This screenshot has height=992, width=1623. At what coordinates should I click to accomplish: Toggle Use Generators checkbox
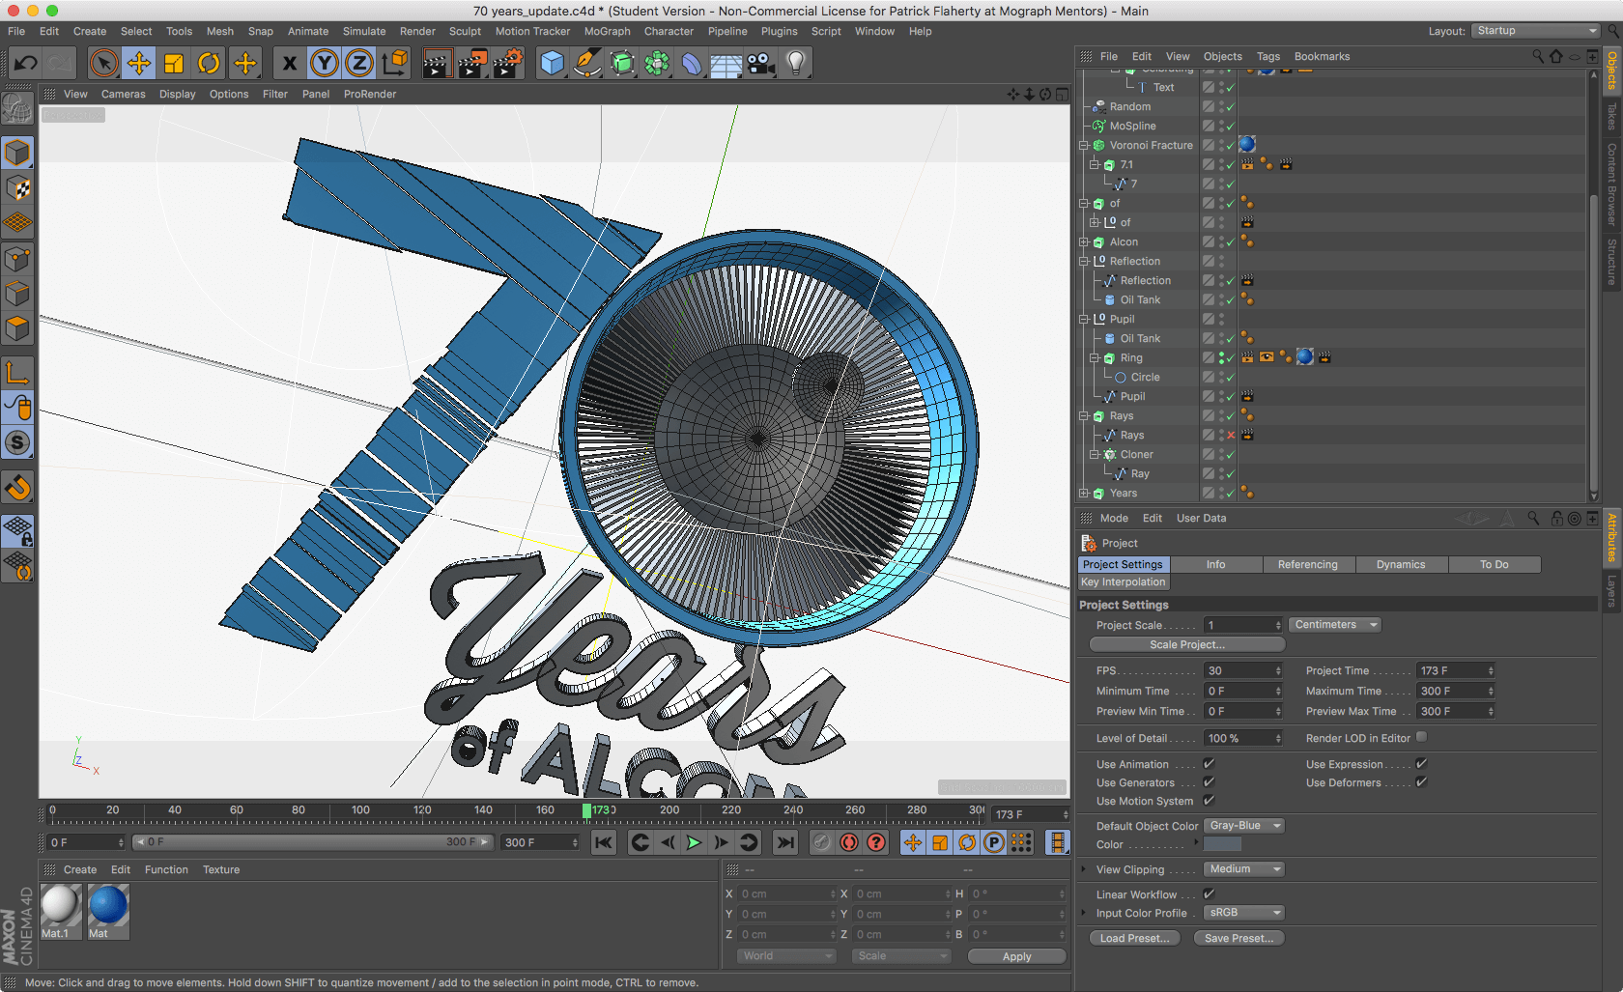[1209, 782]
